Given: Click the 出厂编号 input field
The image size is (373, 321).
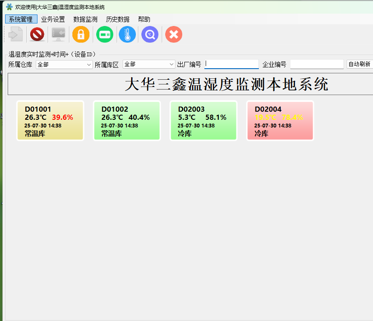Looking at the screenshot, I should (232, 64).
